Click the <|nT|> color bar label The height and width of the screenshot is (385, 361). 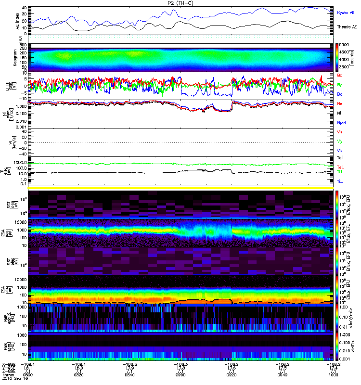point(354,346)
